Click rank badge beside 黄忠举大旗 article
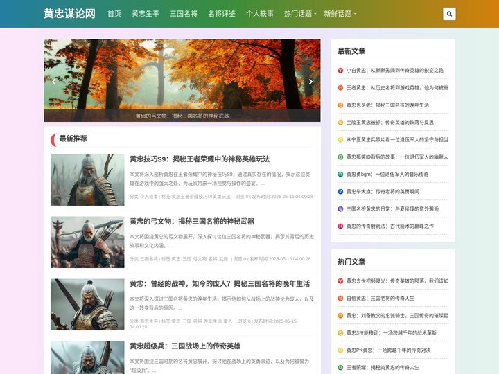 pyautogui.click(x=340, y=192)
